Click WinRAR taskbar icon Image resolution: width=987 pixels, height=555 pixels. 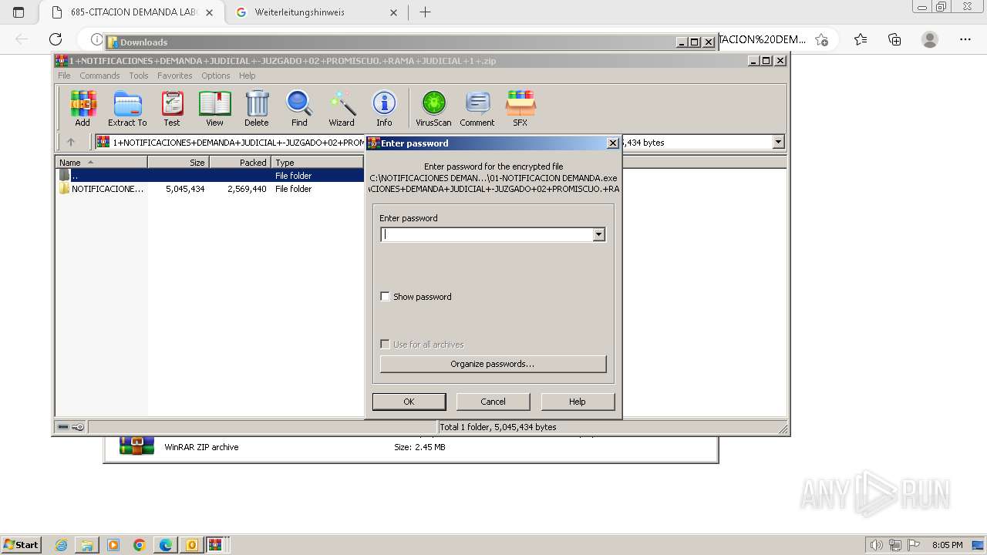215,545
